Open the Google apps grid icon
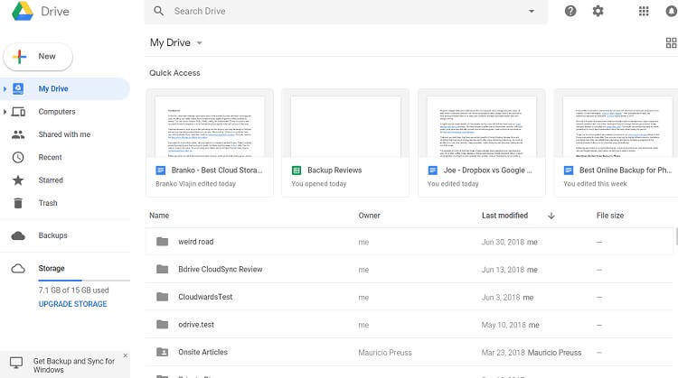Image resolution: width=678 pixels, height=378 pixels. pos(644,11)
